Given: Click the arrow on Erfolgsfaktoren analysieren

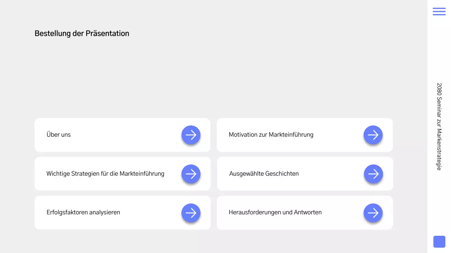Looking at the screenshot, I should pyautogui.click(x=191, y=213).
